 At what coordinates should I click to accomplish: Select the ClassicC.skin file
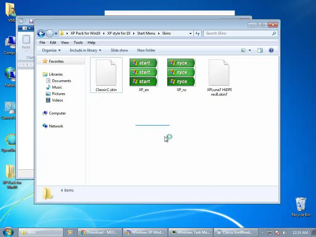click(106, 75)
